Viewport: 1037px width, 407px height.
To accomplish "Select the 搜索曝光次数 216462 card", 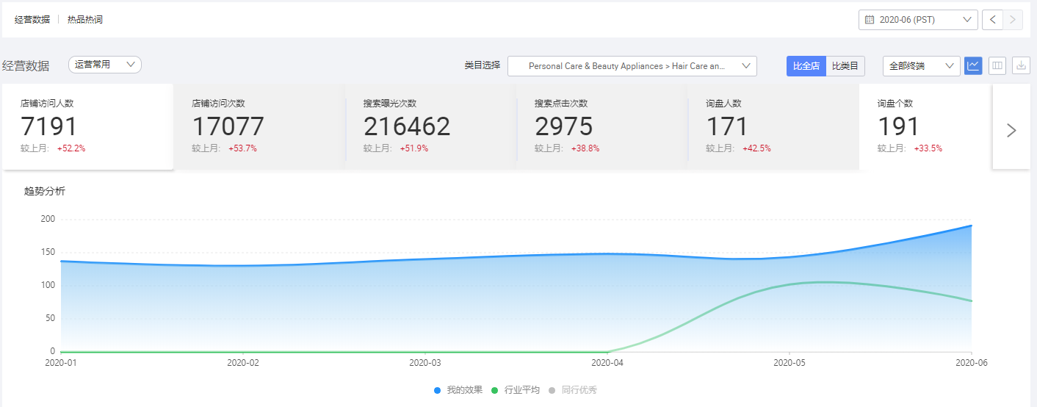I will (x=430, y=126).
